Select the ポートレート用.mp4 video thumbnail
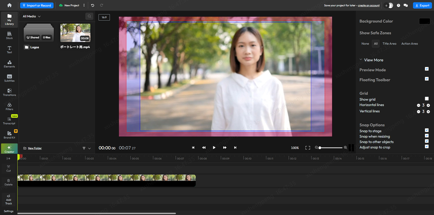 point(75,32)
